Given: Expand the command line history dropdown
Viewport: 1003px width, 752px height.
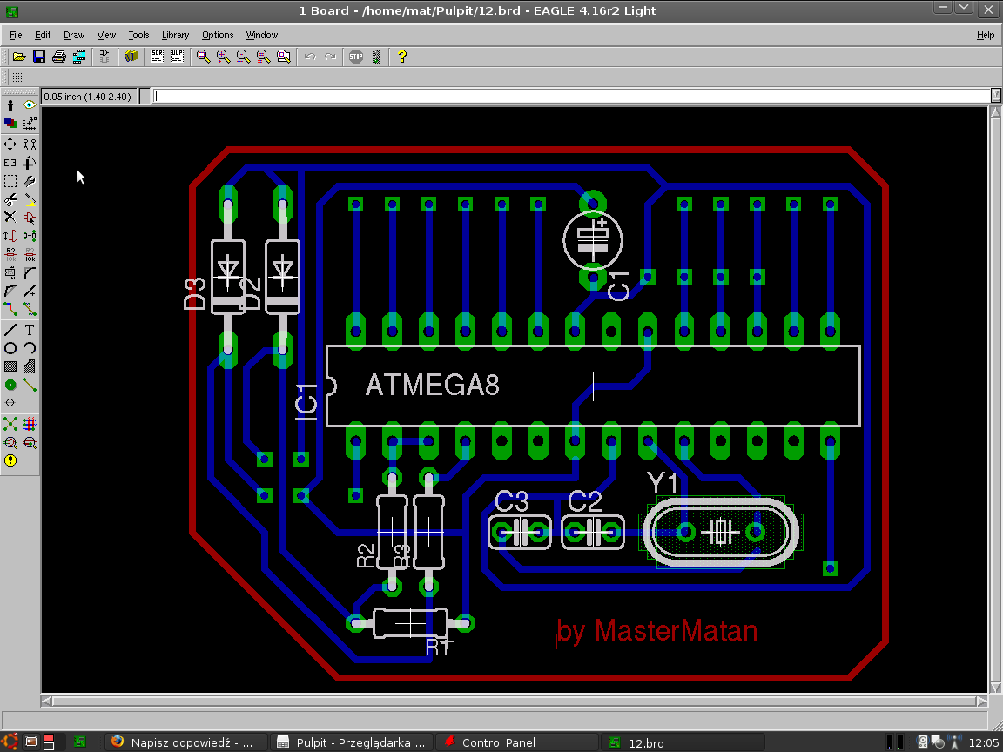Looking at the screenshot, I should coord(996,96).
